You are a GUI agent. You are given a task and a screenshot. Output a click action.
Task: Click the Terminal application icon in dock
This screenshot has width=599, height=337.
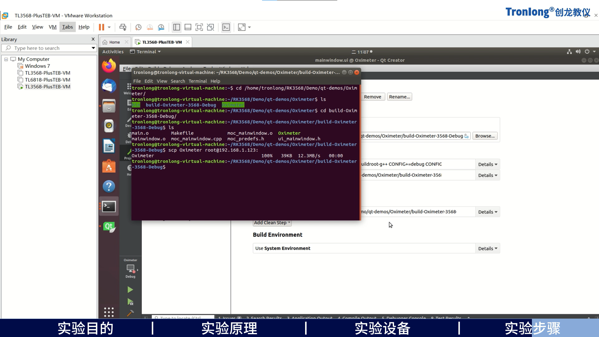[109, 206]
